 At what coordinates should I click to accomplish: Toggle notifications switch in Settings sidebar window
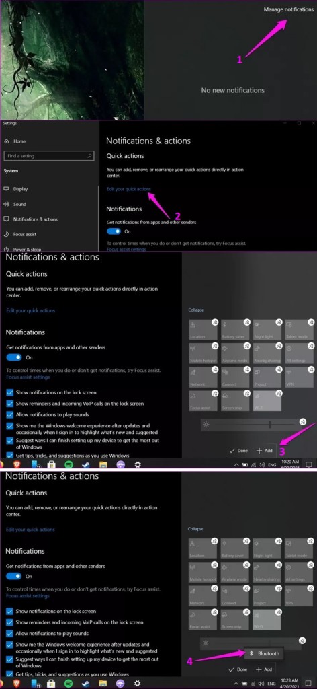coord(114,231)
